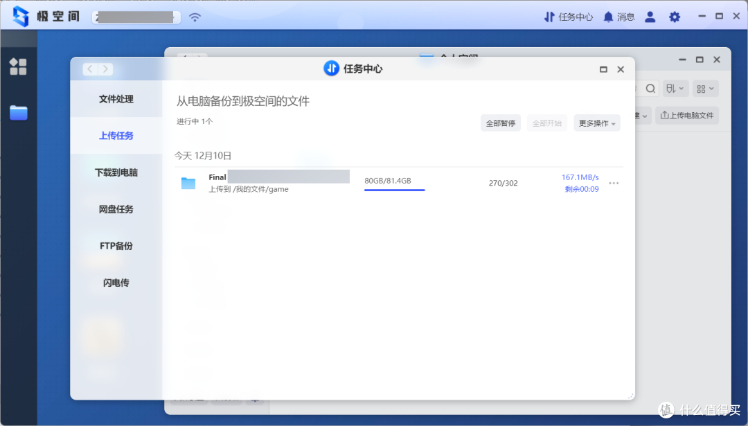Open the apps grid icon in left sidebar

click(18, 66)
